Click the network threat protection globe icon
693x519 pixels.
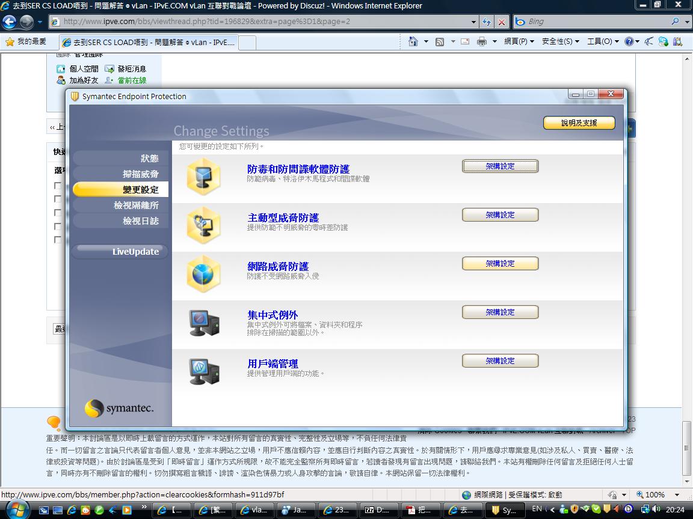pos(203,274)
